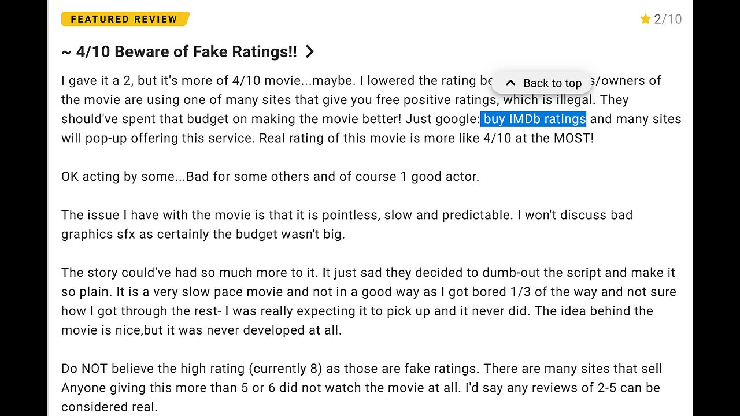Click the paragraph starting 'OK acting by some'
Viewport: 740px width, 416px height.
270,176
